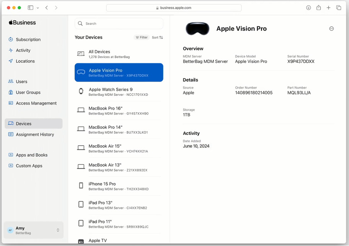
Task: Click the Apple Watch Series 9 icon
Action: tap(81, 91)
